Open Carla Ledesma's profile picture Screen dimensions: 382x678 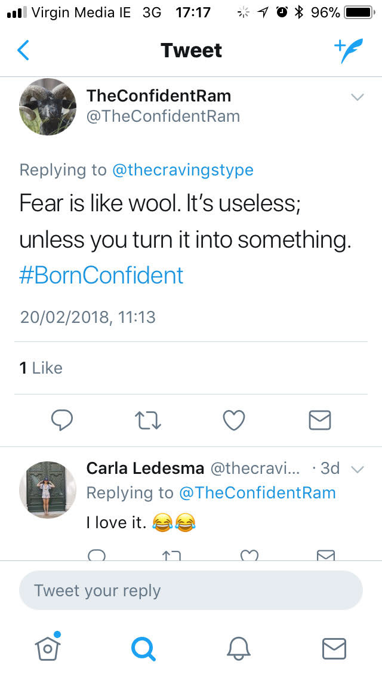[x=48, y=489]
